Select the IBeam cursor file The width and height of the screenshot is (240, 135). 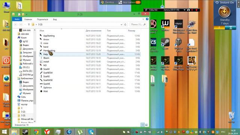click(46, 58)
